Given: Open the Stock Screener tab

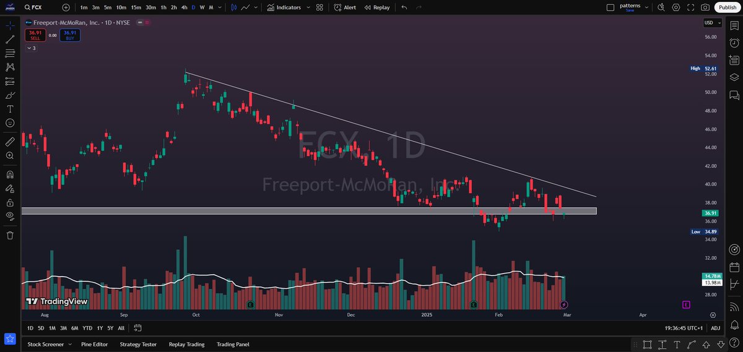Looking at the screenshot, I should (46, 344).
